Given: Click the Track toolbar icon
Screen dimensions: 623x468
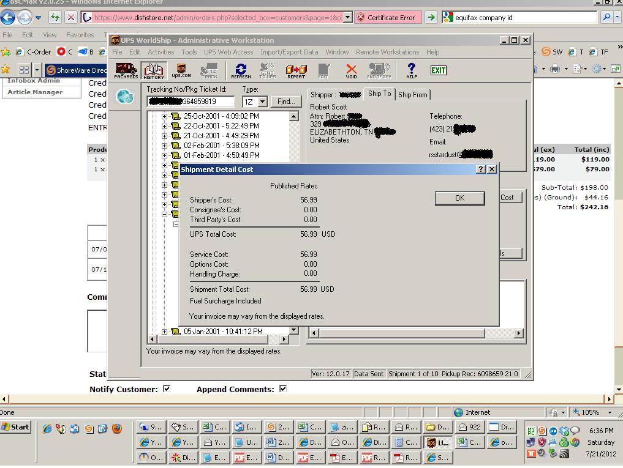Looking at the screenshot, I should click(209, 70).
